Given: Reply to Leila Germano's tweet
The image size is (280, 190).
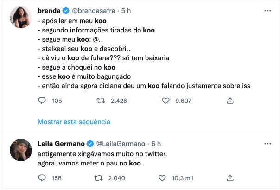Looking at the screenshot, I should coord(42,177).
